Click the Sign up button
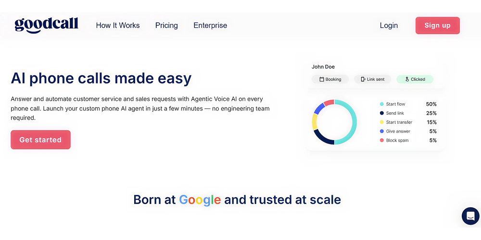This screenshot has height=240, width=481. tap(437, 25)
